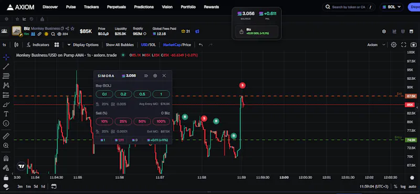This screenshot has width=420, height=194.
Task: Enter fullscreen chart mode
Action: point(404,45)
